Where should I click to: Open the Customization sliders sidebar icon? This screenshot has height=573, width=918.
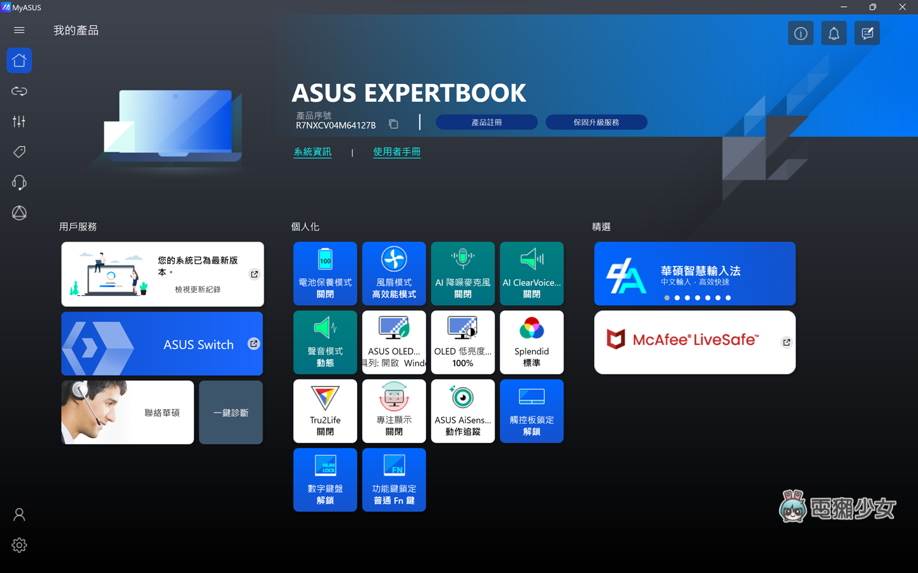19,122
